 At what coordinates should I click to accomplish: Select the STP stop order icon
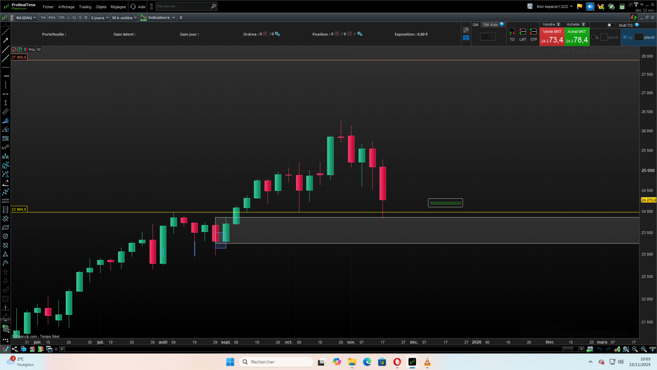point(533,32)
